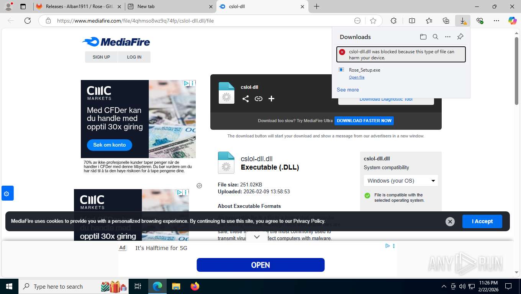Screen dimensions: 521x294
Task: Click the DOWNLOAD FASTER NOW button
Action: point(364,121)
